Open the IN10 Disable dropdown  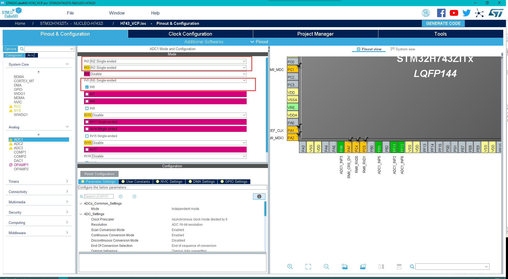click(169, 115)
